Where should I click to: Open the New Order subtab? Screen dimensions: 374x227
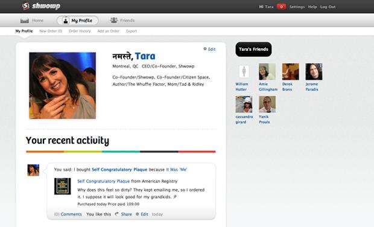click(51, 31)
